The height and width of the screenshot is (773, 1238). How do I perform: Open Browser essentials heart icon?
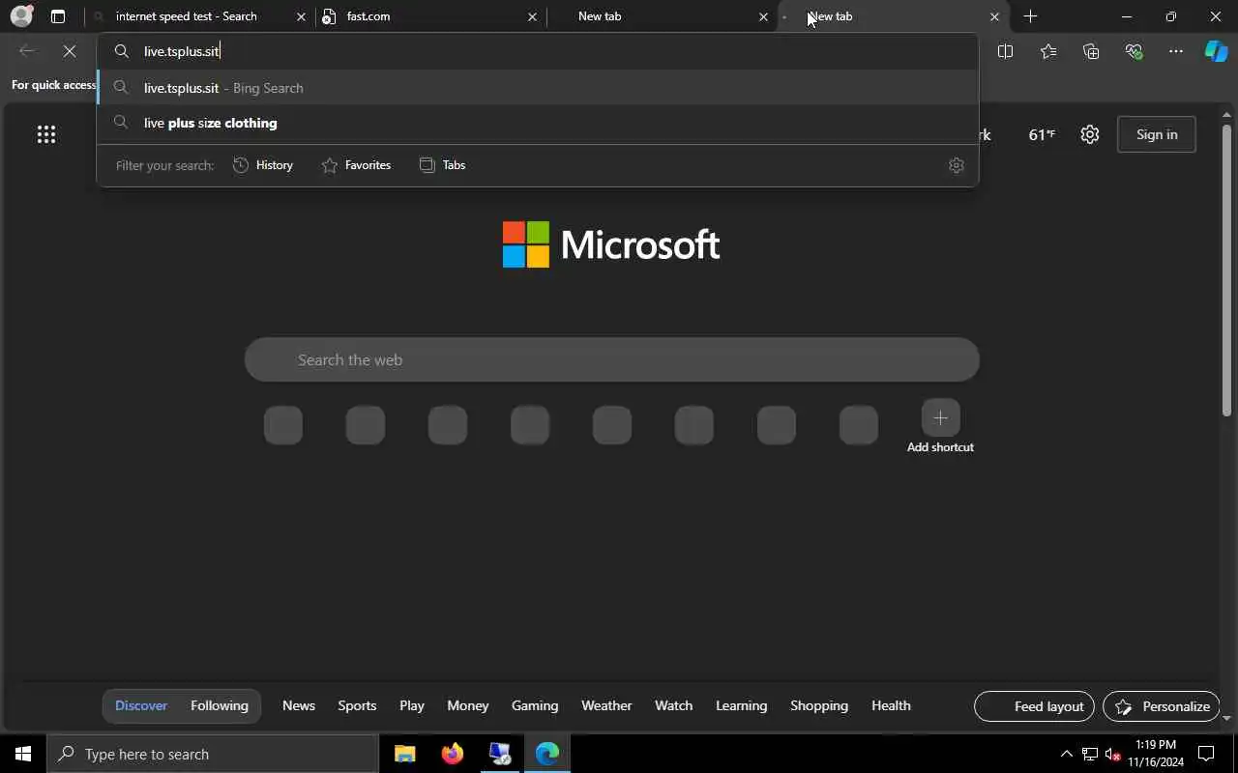[x=1134, y=51]
